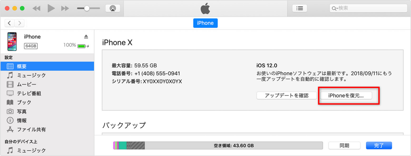The height and width of the screenshot is (156, 411).
Task: Click the iPhone tab at top
Action: [x=205, y=23]
